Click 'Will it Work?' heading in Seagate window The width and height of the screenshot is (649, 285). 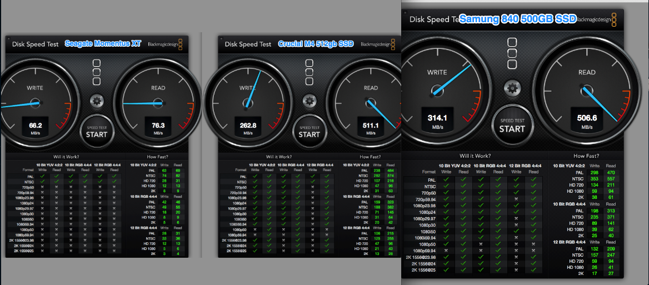coord(66,157)
